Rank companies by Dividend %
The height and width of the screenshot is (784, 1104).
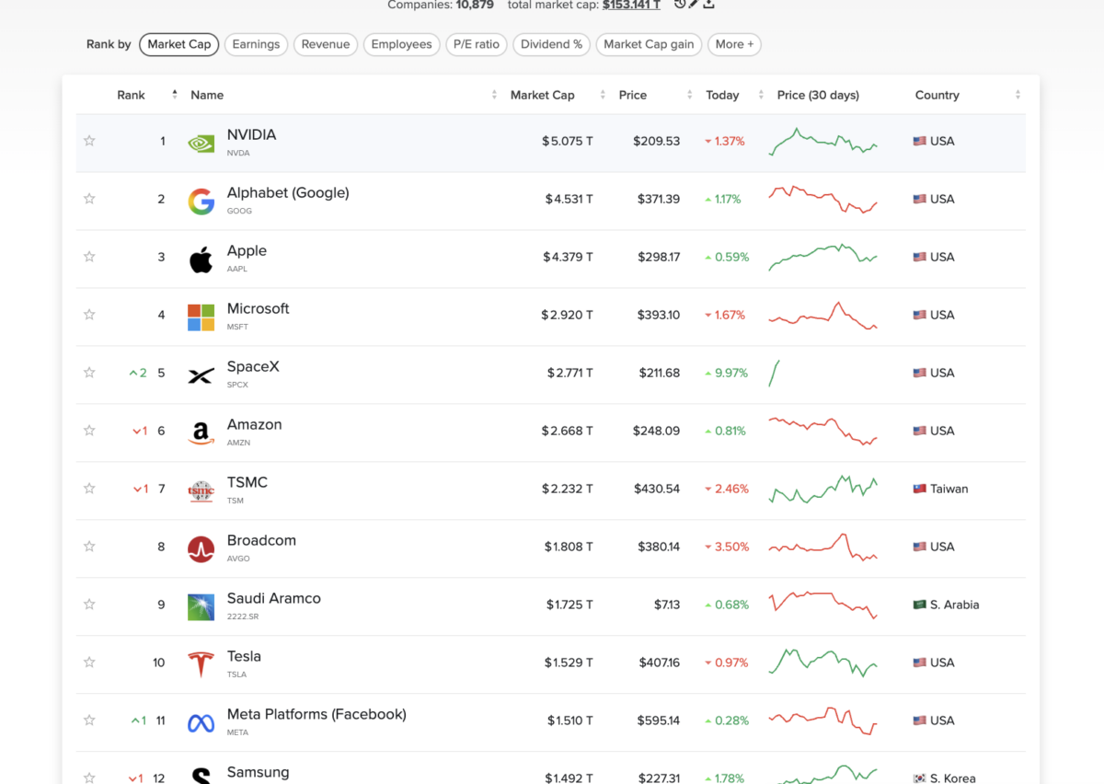click(x=551, y=44)
